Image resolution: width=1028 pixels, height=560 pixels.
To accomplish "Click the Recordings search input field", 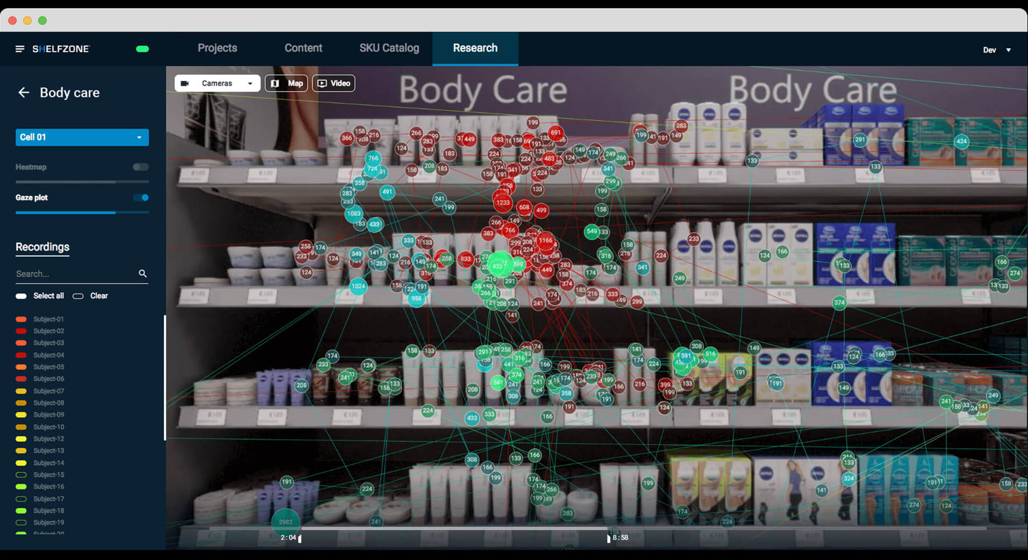I will pos(75,274).
